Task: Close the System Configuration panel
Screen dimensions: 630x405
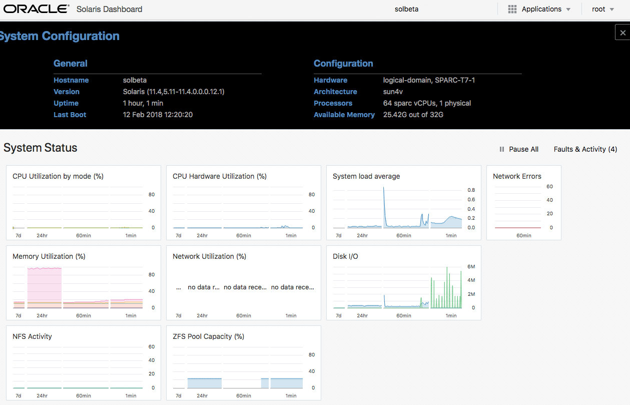Action: tap(622, 33)
